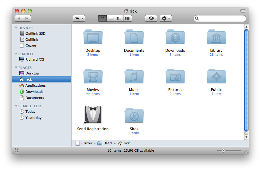
Task: Click the Pictures folder name label
Action: pyautogui.click(x=175, y=90)
